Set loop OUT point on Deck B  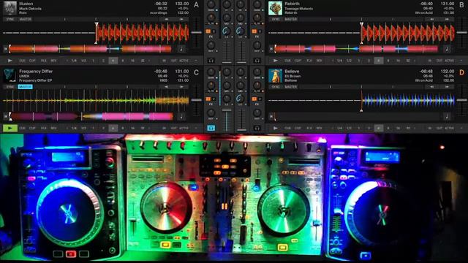439,61
